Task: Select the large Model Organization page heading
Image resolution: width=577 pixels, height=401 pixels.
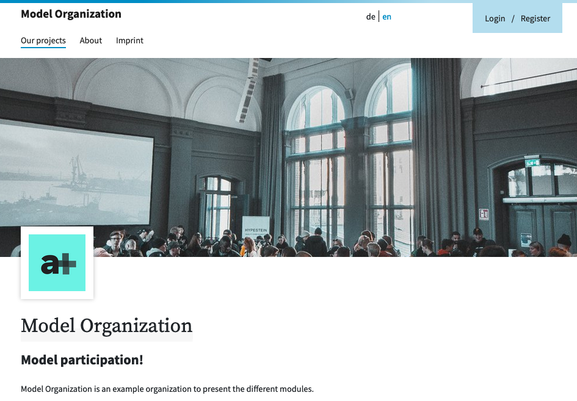Action: [107, 326]
